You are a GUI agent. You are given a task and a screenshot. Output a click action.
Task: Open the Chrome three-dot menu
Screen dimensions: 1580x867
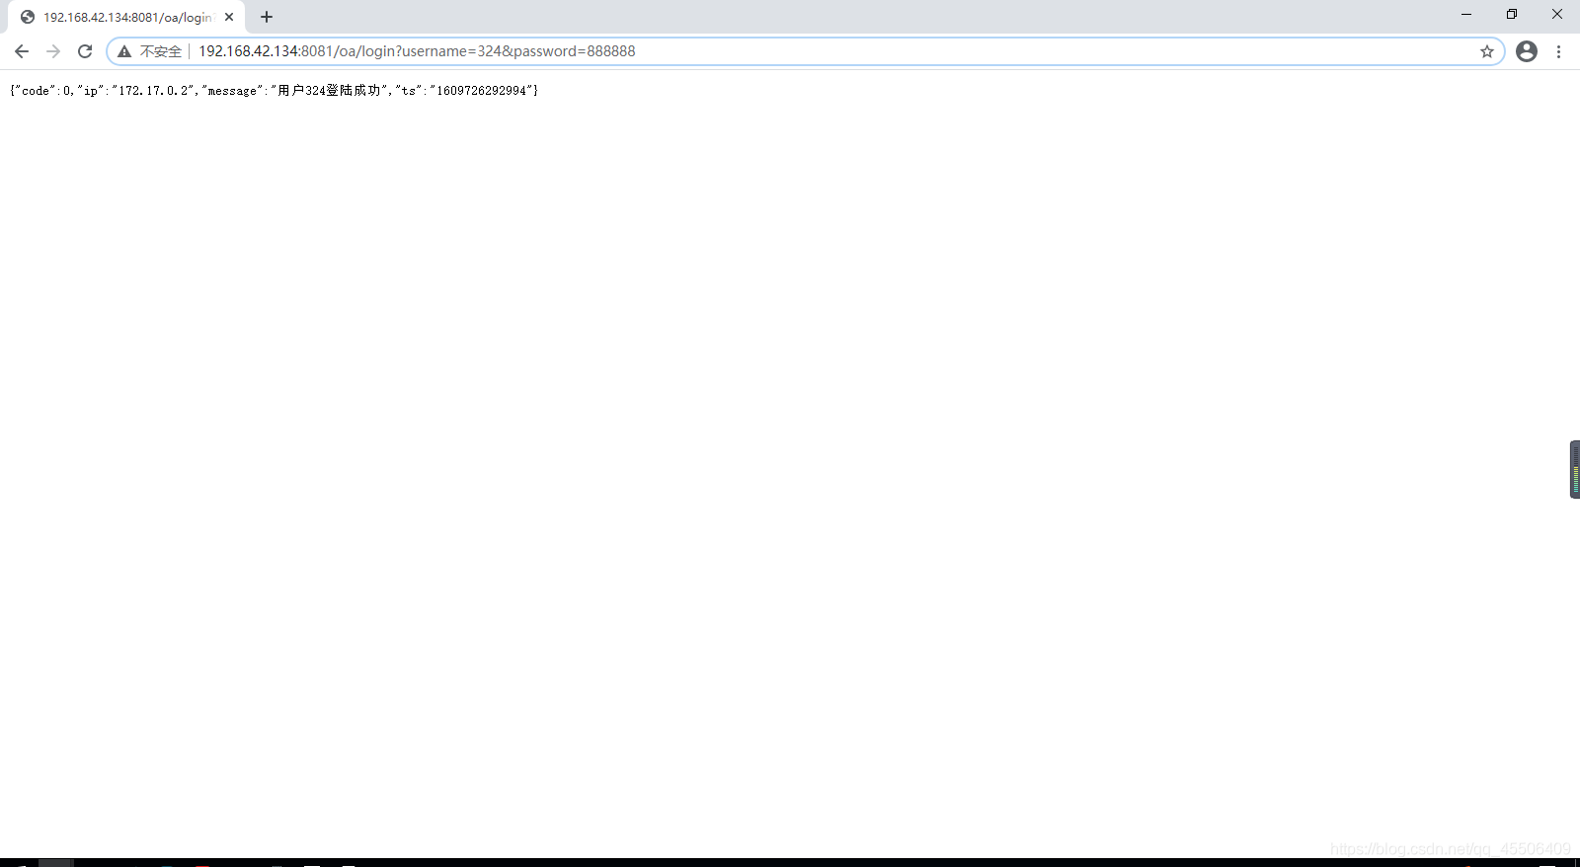(1559, 51)
